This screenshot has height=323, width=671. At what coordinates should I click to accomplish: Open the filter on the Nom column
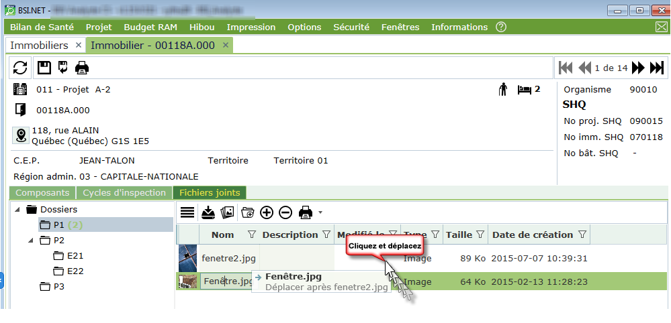click(x=252, y=235)
